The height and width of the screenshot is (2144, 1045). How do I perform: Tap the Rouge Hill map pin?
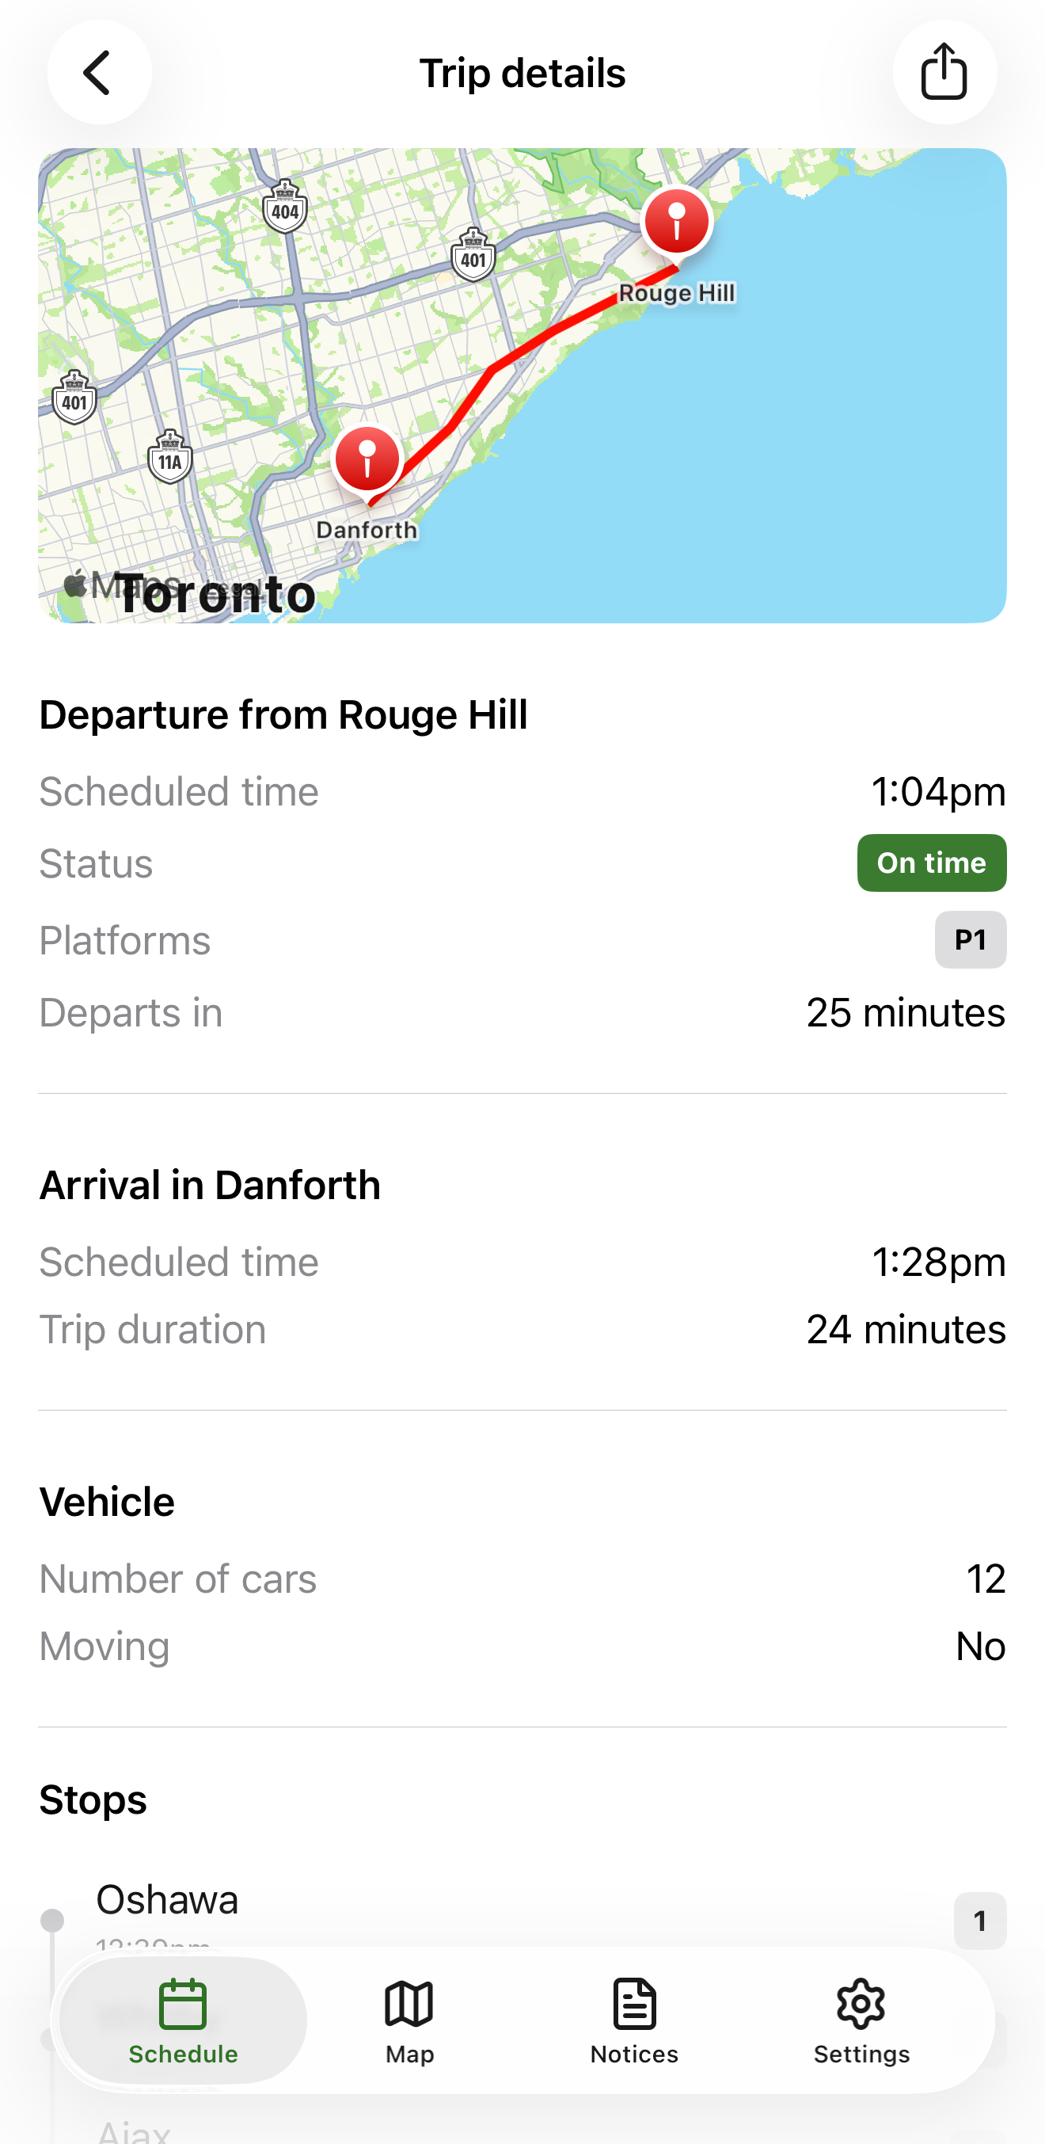point(676,223)
